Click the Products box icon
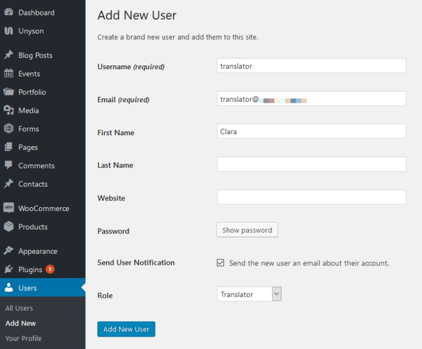The image size is (422, 349). pyautogui.click(x=9, y=226)
